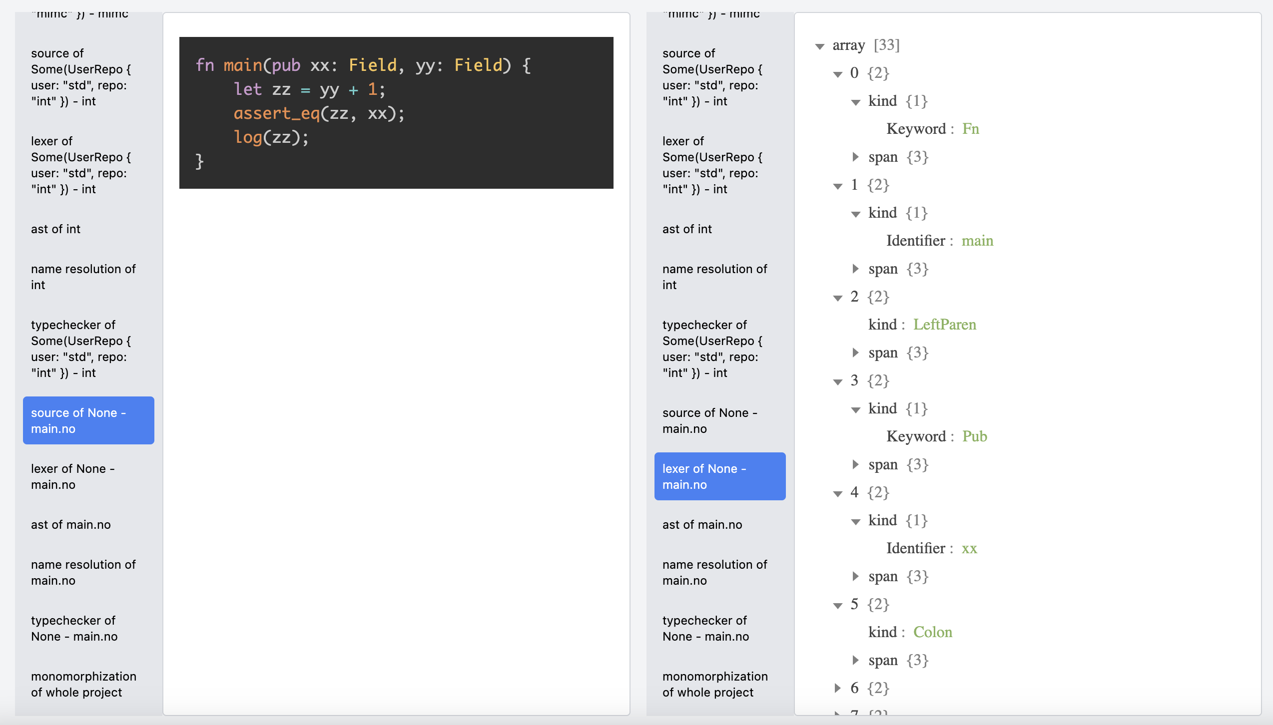Viewport: 1273px width, 725px height.
Task: Collapse token 3 in array tree
Action: tap(838, 382)
